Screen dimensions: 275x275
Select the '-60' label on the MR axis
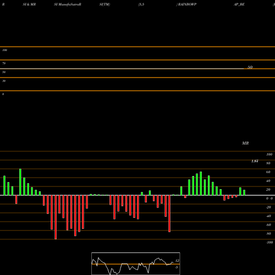coord(268,225)
